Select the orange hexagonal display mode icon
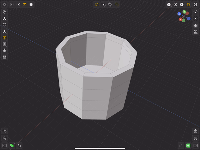This screenshot has width=200, height=150. click(188, 5)
